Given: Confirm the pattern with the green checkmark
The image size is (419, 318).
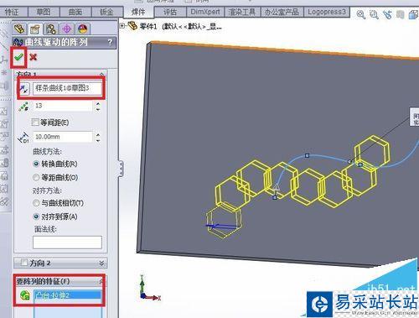Looking at the screenshot, I should 18,57.
